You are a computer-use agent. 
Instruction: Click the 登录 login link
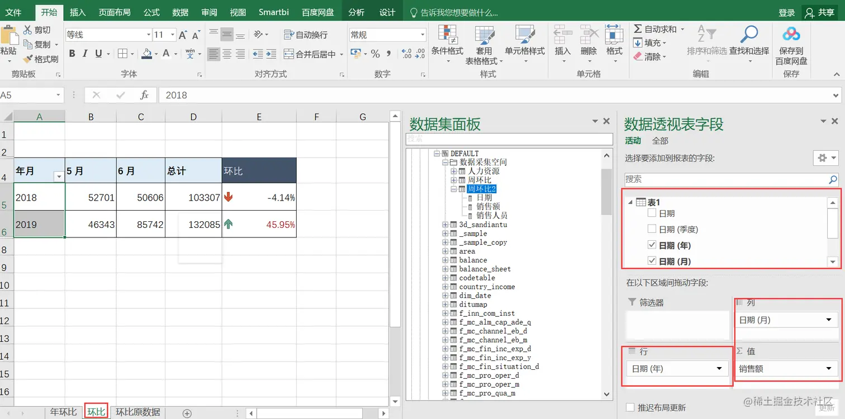click(786, 11)
